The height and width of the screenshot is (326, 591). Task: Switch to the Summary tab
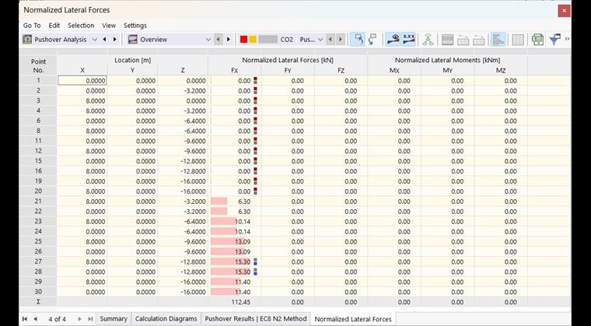tap(114, 319)
